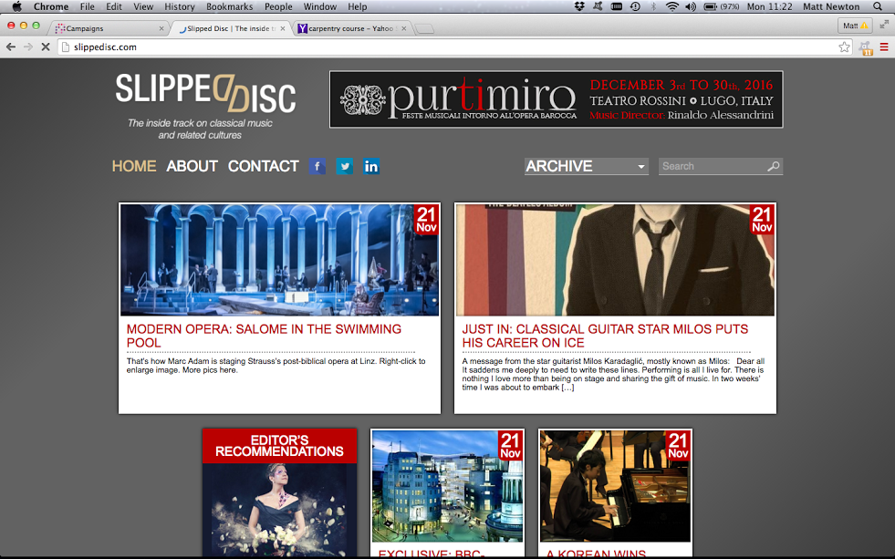Image resolution: width=895 pixels, height=559 pixels.
Task: Open the Matt profile switcher button
Action: [855, 26]
